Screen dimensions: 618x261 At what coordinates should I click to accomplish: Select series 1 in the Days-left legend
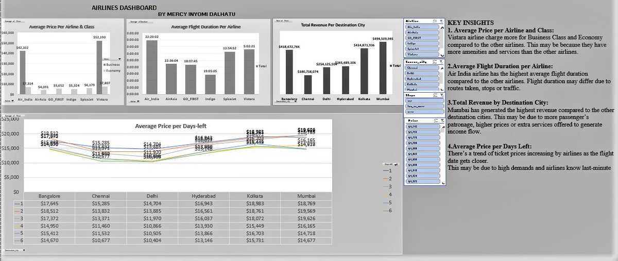pos(387,170)
